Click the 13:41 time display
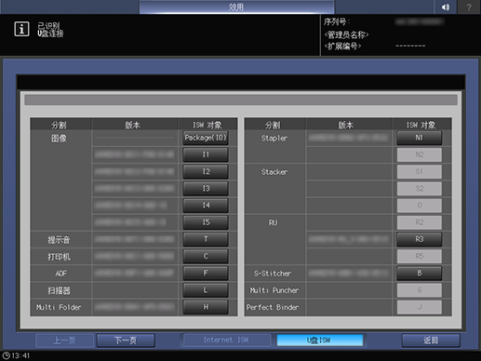The width and height of the screenshot is (481, 361). pos(20,355)
